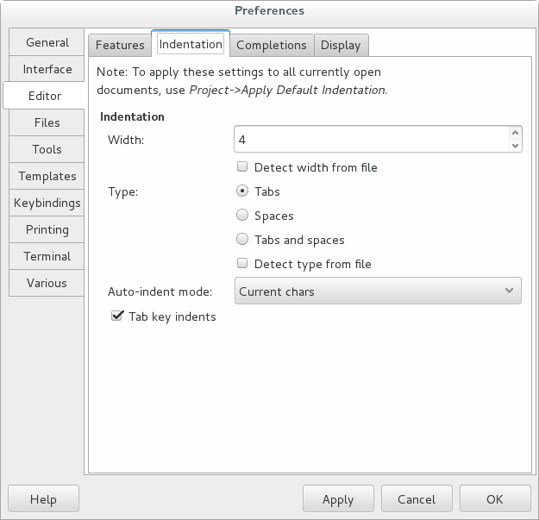This screenshot has width=539, height=520.
Task: Uncheck Tab key indents
Action: (118, 316)
